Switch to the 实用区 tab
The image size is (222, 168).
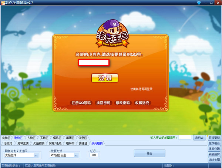coord(44,138)
